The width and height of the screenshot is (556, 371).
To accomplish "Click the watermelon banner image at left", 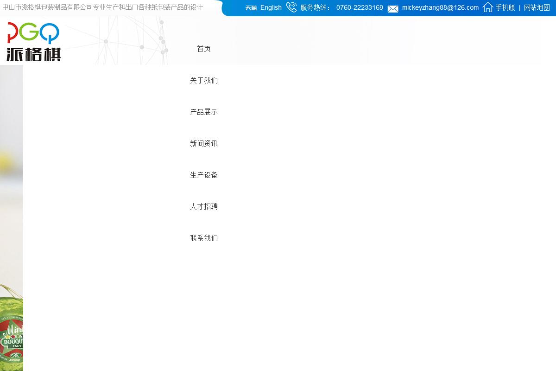I will point(11,325).
